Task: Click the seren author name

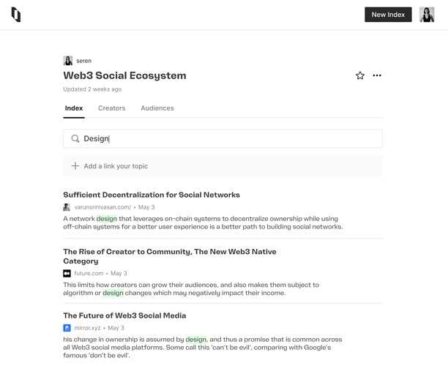Action: pos(83,61)
